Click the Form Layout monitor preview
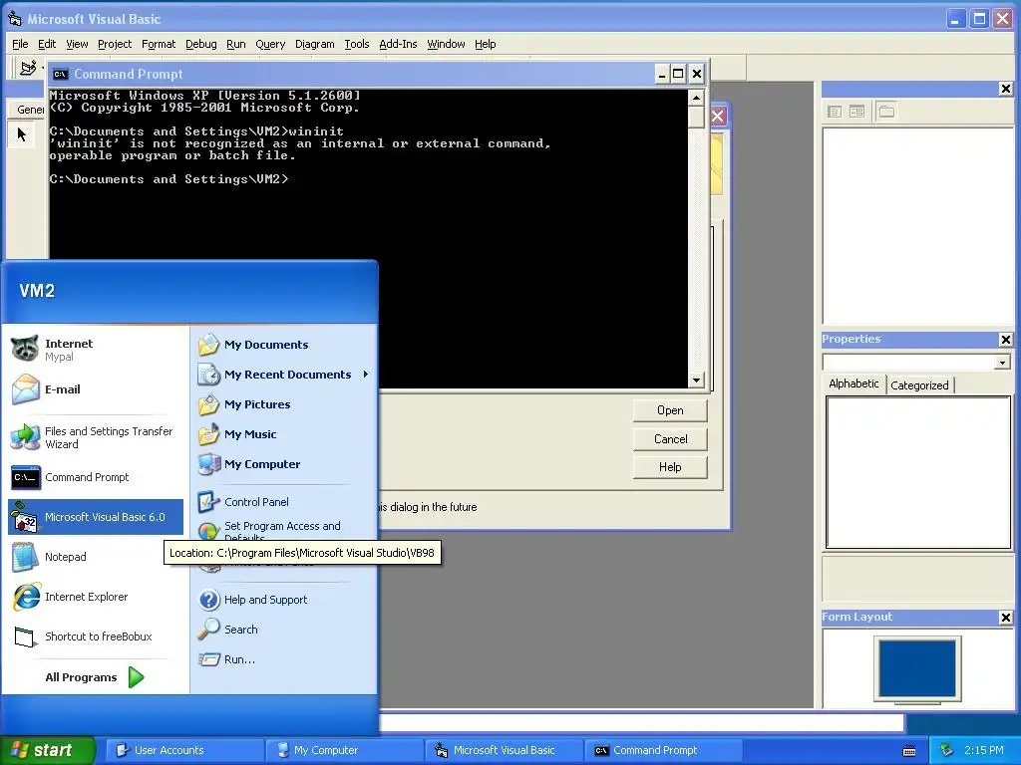Viewport: 1021px width, 765px height. (917, 670)
